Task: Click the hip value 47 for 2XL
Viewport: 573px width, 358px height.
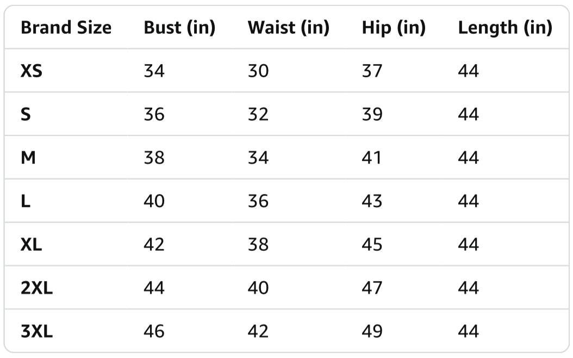Action: 372,288
